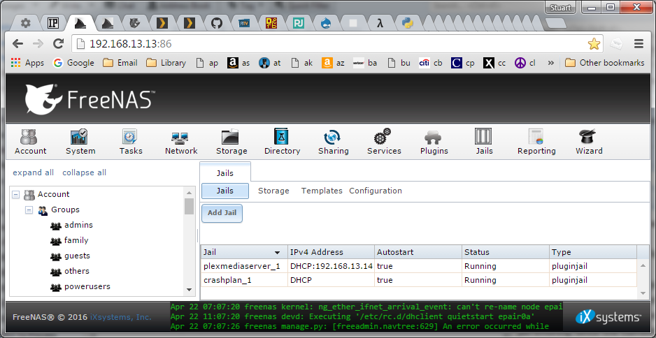Switch to the Python browser tab

[x=408, y=23]
